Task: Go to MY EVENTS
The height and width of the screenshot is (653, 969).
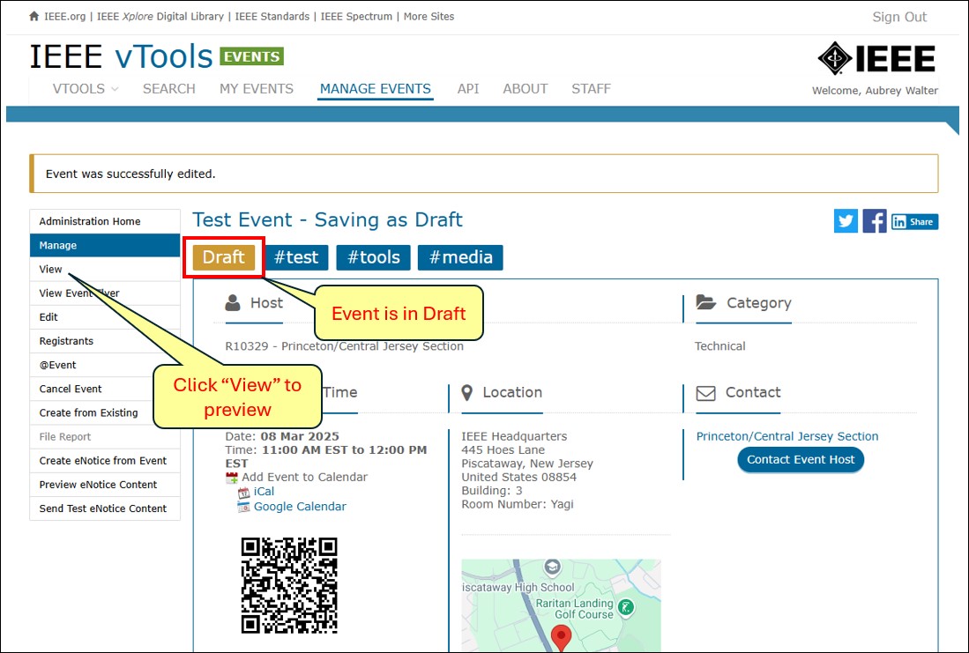Action: (x=257, y=89)
